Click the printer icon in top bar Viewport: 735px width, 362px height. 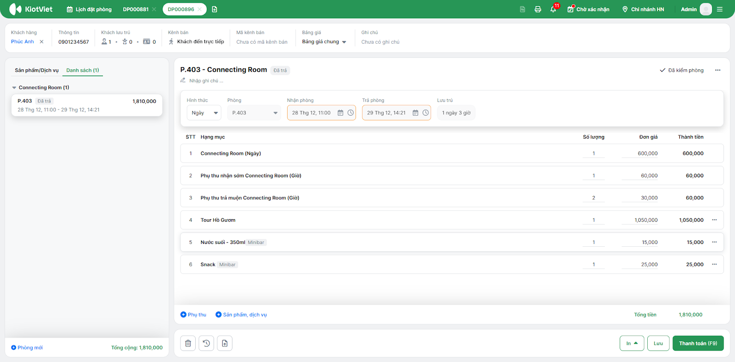537,9
